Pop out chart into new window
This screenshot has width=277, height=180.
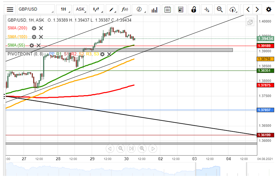[250, 22]
